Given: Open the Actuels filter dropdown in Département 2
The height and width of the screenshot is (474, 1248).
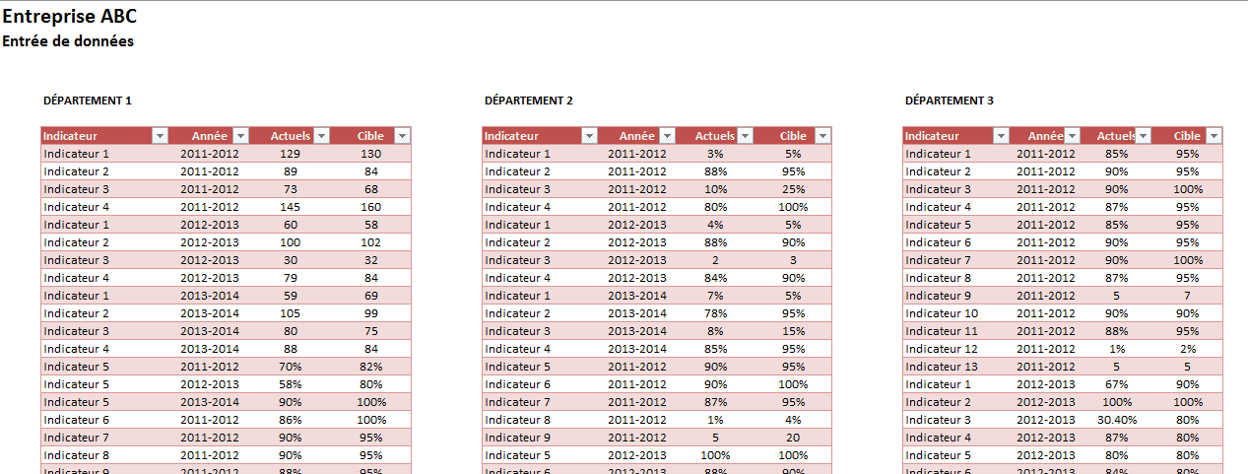Looking at the screenshot, I should coord(745,136).
